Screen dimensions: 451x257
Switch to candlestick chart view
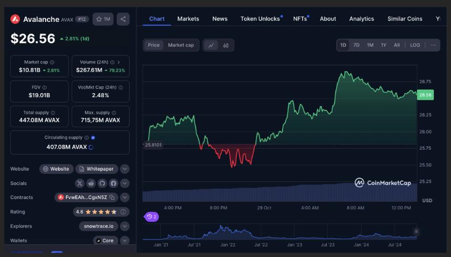226,46
